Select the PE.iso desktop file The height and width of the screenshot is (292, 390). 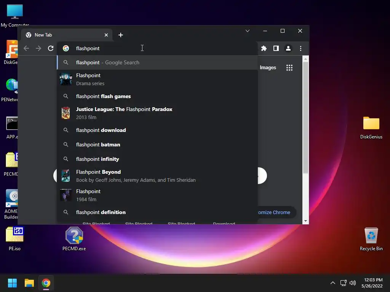(15, 239)
